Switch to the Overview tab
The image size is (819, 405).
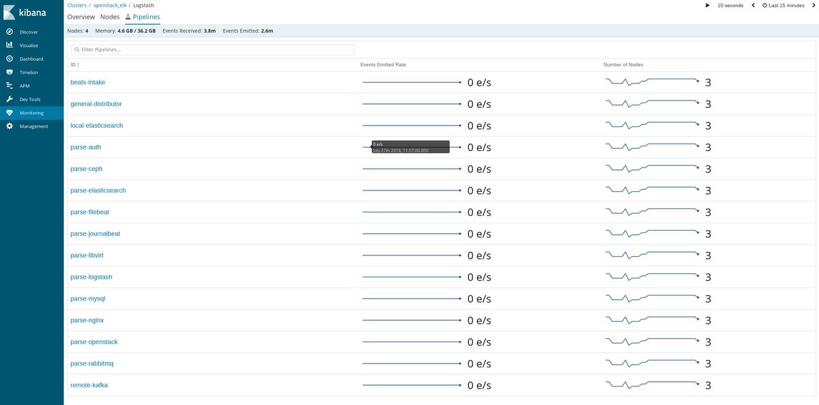click(81, 16)
